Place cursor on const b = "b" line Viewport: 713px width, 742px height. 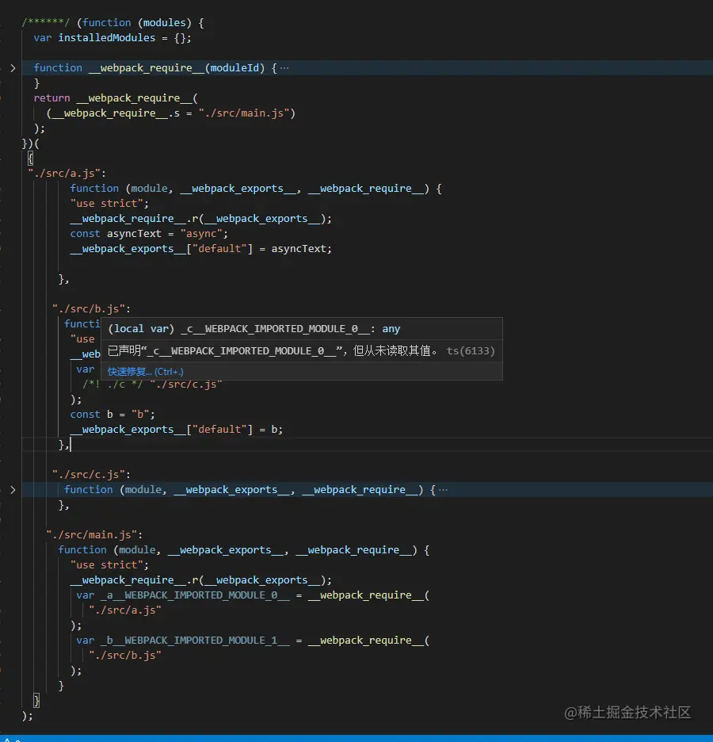103,414
